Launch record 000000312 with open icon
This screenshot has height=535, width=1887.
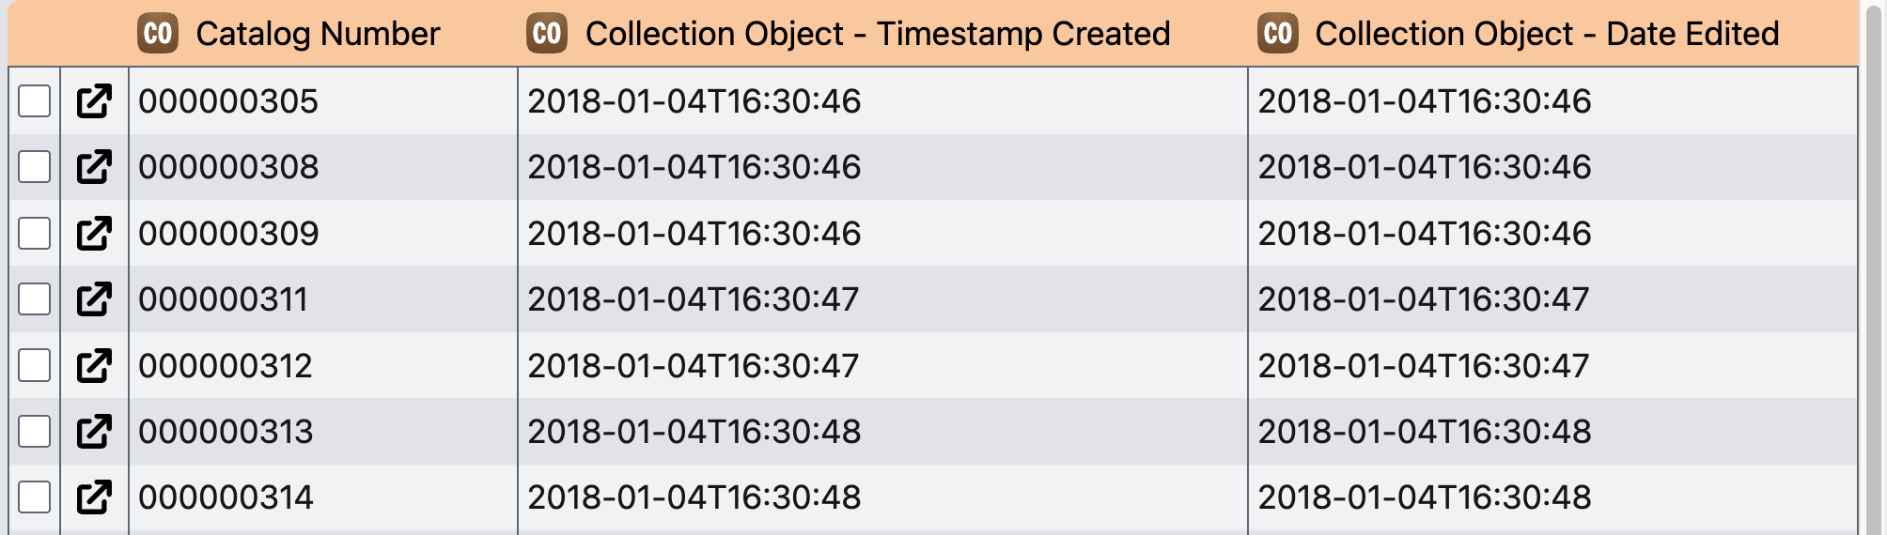pos(94,366)
